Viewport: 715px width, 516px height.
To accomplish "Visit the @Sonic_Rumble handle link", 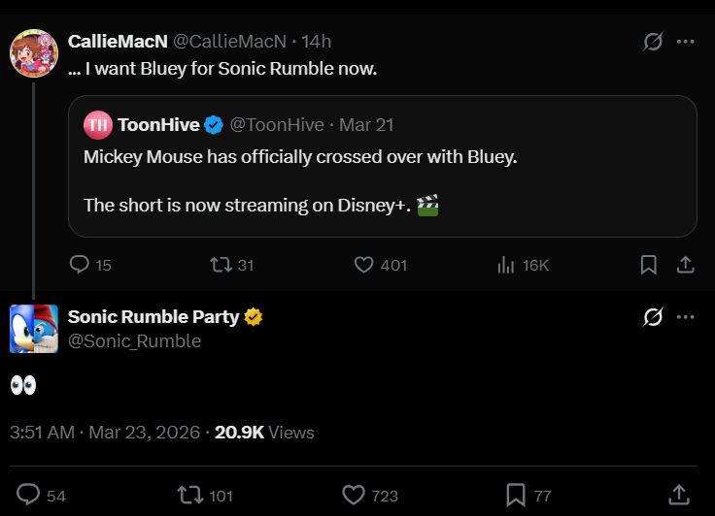I will [x=134, y=340].
